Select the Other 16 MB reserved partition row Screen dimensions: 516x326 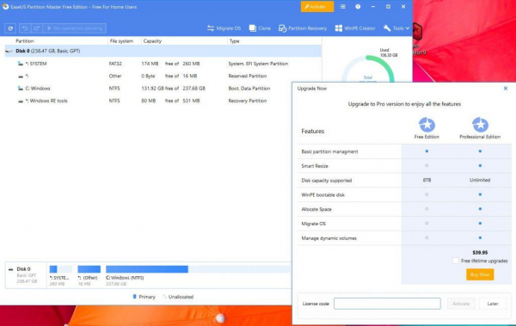[163, 76]
